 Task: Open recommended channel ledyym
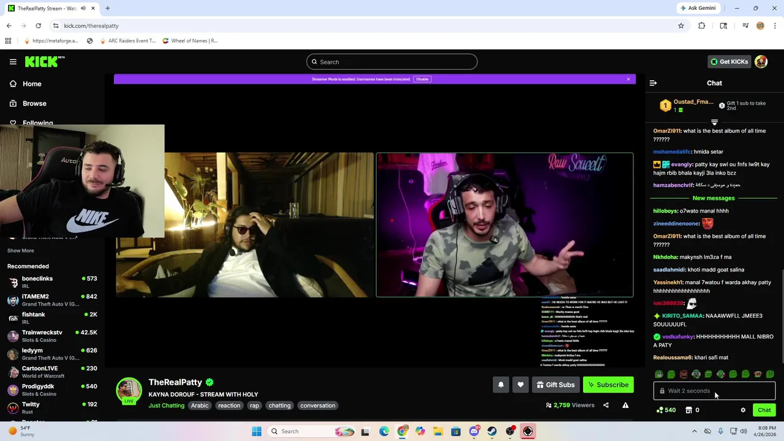point(52,354)
